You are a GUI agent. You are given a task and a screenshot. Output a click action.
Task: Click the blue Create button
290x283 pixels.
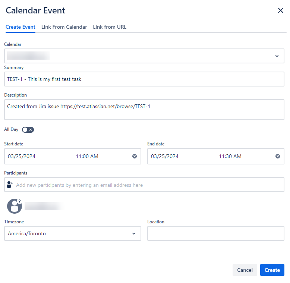click(272, 270)
